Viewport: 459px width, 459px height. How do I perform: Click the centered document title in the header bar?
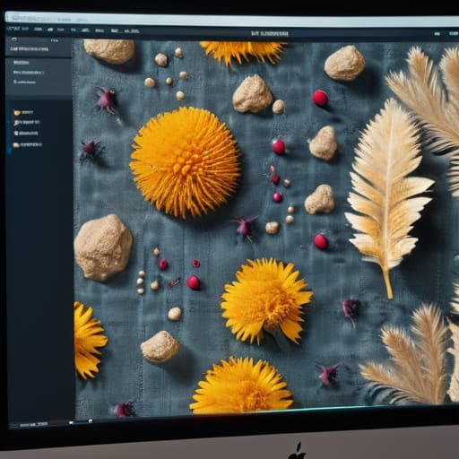point(270,33)
